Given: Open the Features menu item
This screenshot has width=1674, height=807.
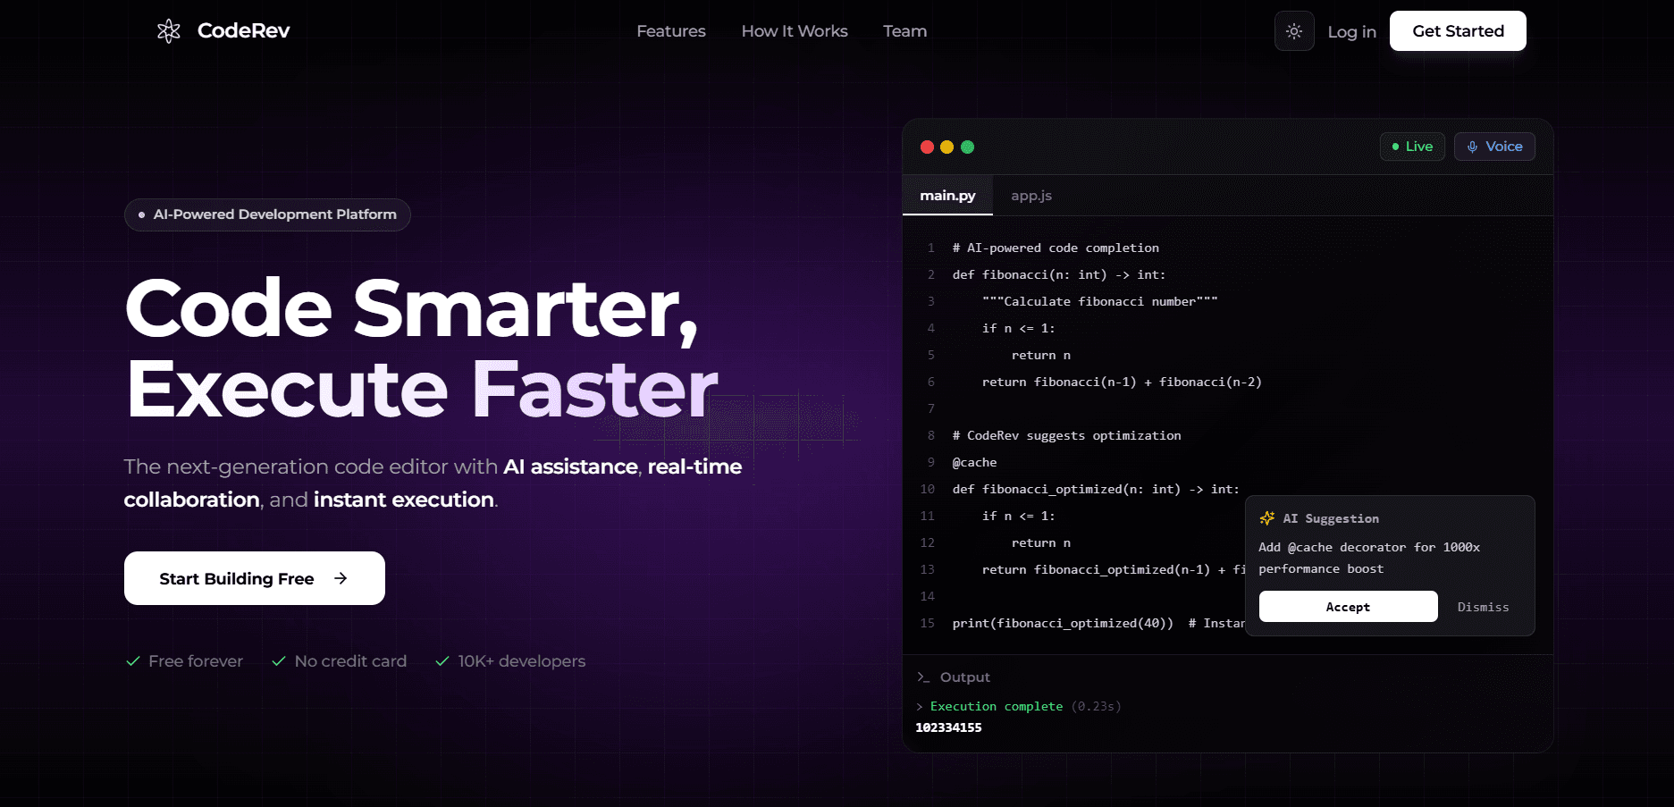Looking at the screenshot, I should click(x=671, y=30).
